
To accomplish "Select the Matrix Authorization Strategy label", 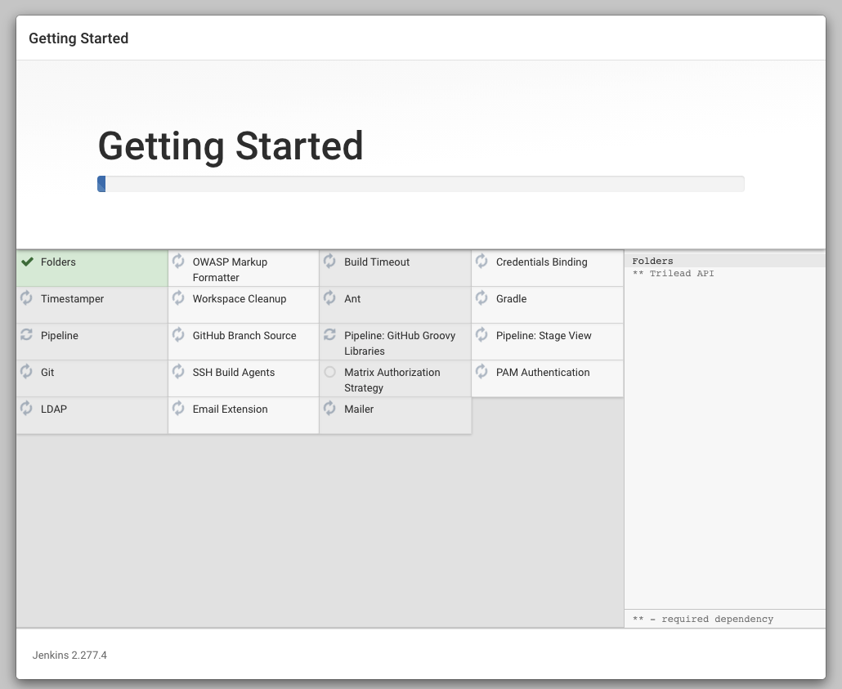I will coord(392,380).
